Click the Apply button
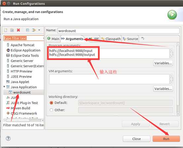 (x=136, y=124)
